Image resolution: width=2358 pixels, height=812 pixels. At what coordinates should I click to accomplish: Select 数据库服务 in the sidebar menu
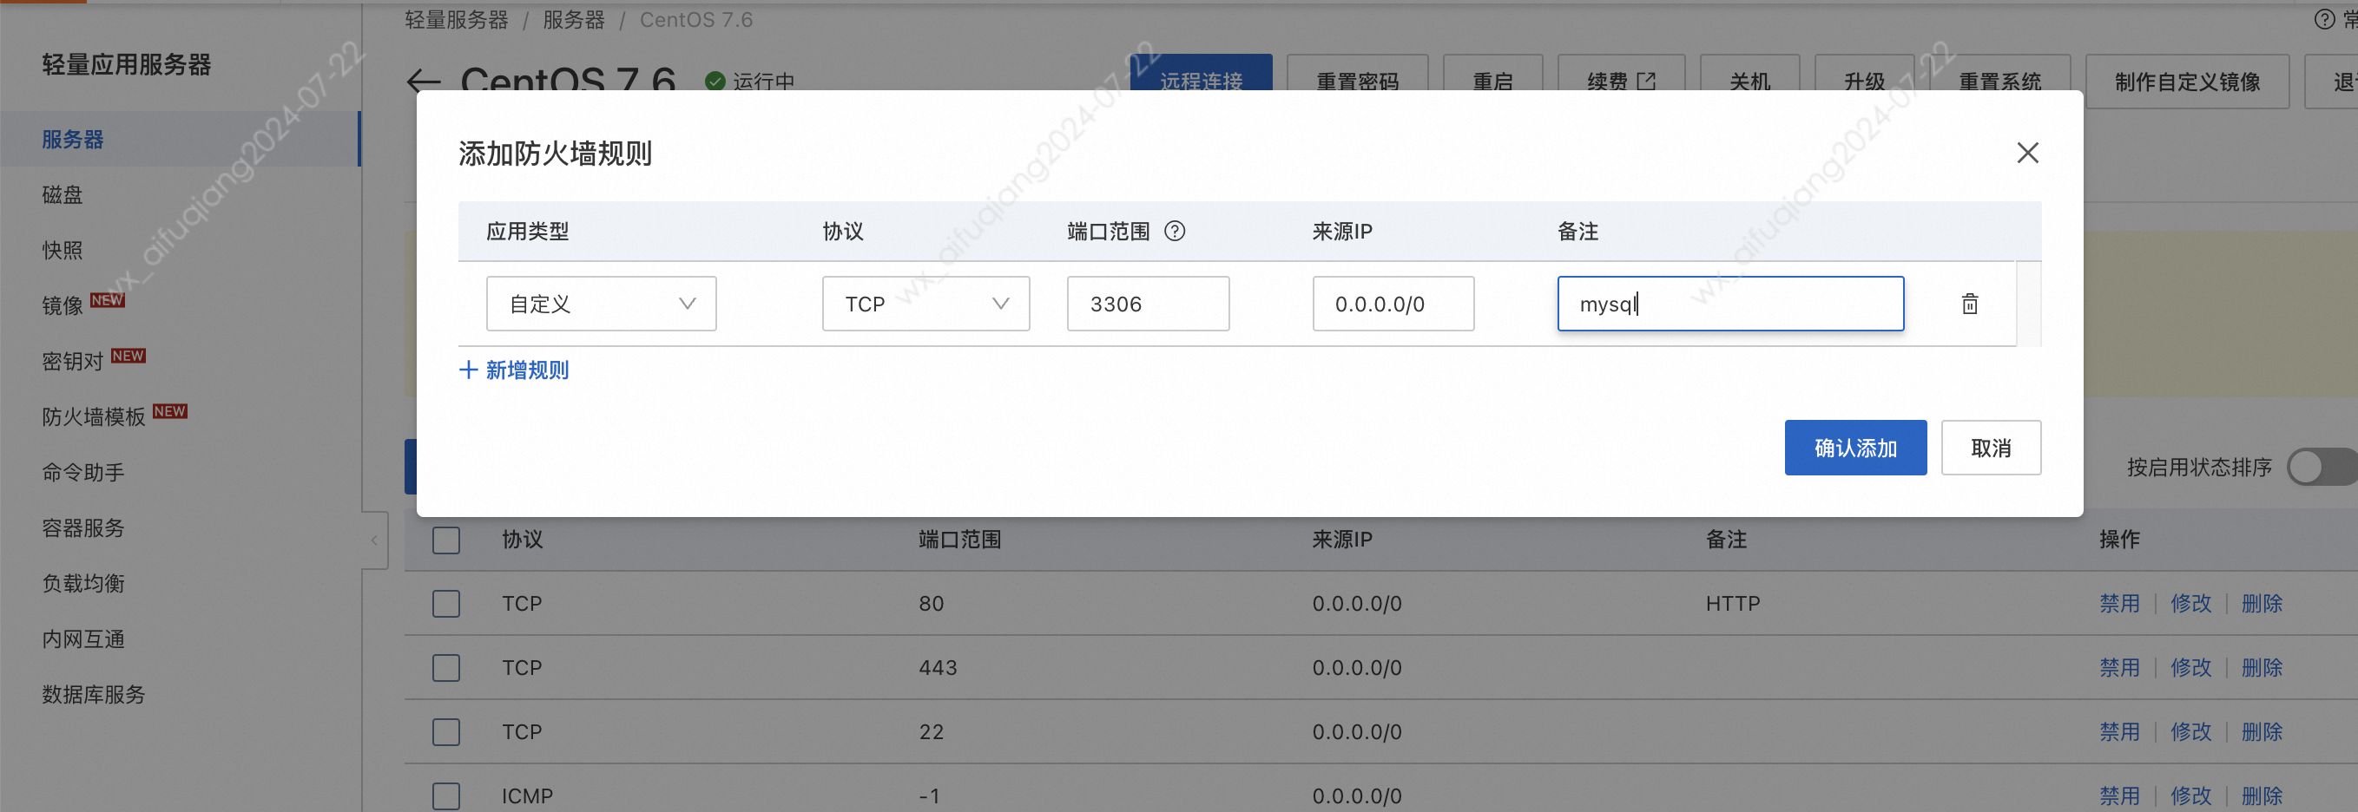point(94,695)
